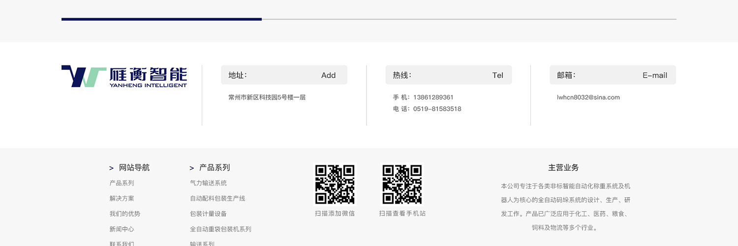738x246 pixels.
Task: Open 解决方案 in the site navigation
Action: 122,198
